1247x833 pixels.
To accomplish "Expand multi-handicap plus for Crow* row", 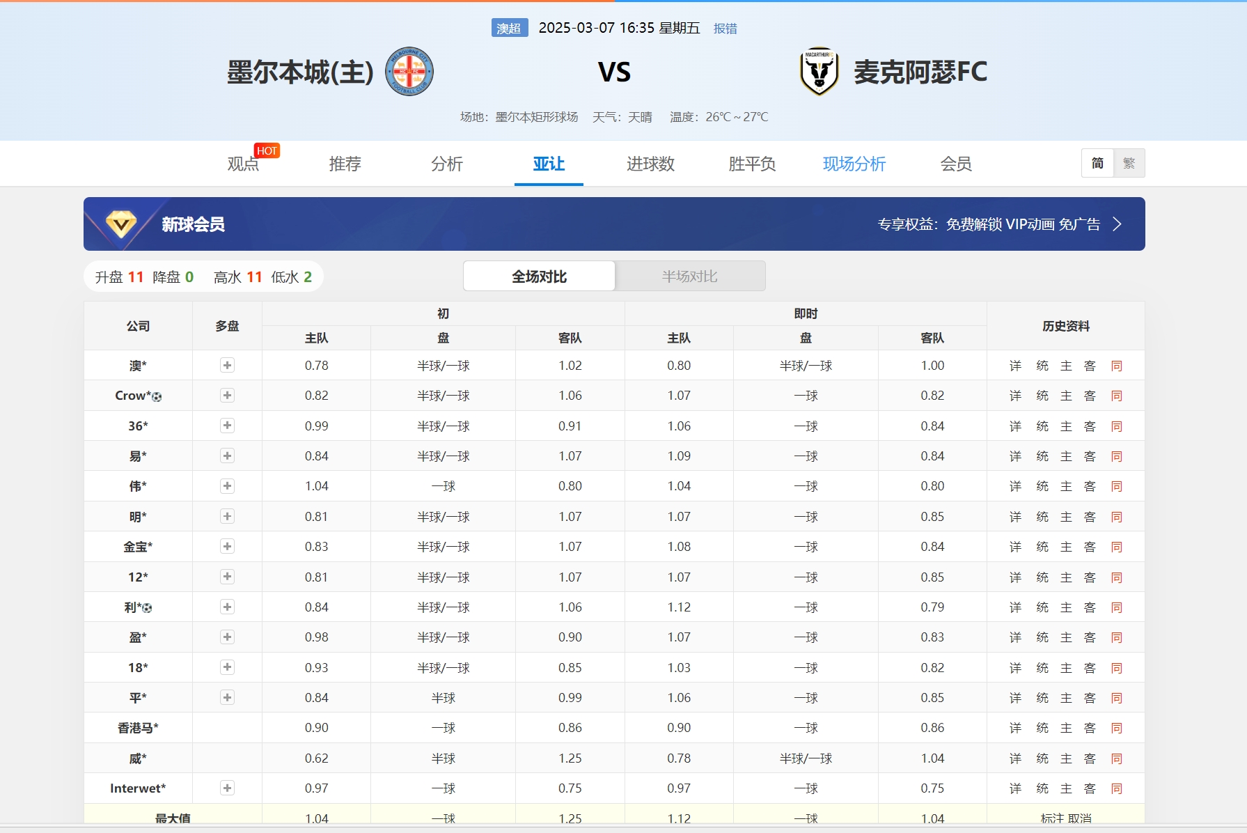I will [227, 395].
